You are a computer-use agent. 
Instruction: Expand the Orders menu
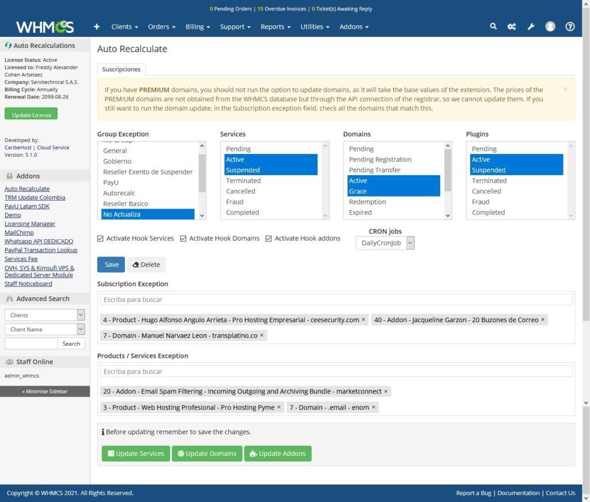(x=161, y=27)
